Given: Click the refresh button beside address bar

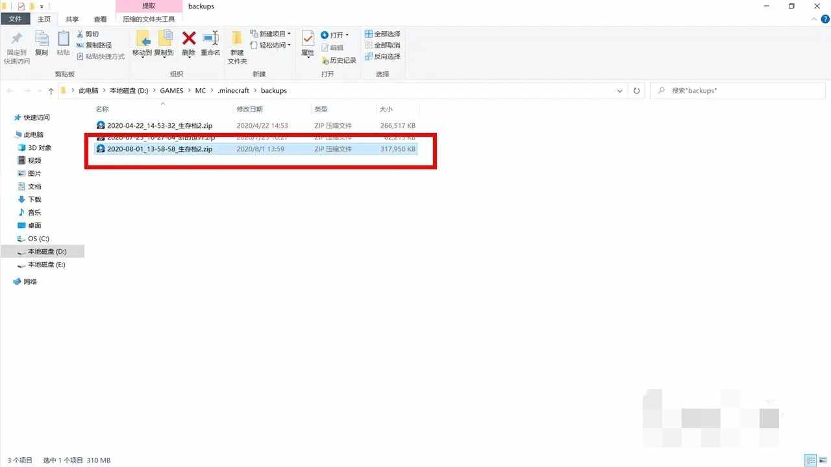Looking at the screenshot, I should point(636,91).
